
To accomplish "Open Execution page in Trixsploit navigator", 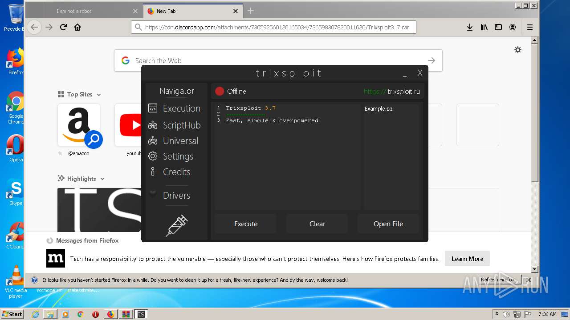I will pyautogui.click(x=181, y=108).
